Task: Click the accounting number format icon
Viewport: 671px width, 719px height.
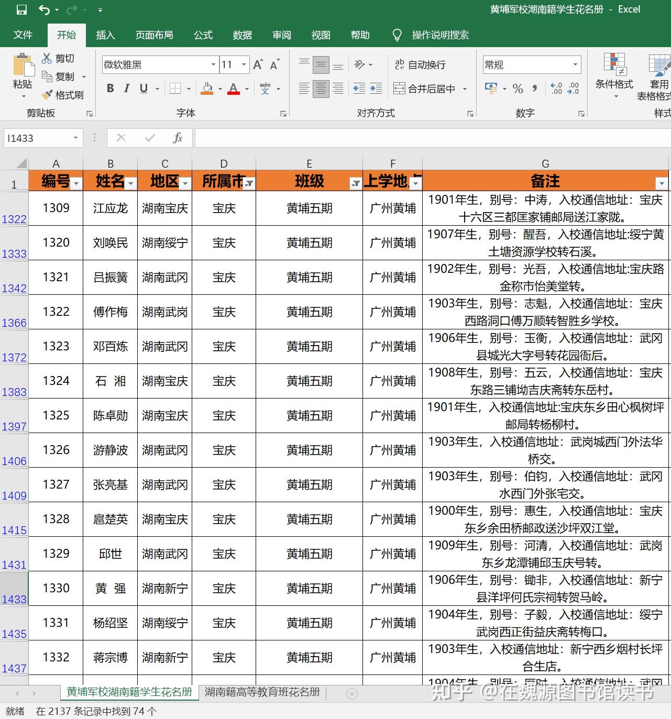Action: click(491, 88)
